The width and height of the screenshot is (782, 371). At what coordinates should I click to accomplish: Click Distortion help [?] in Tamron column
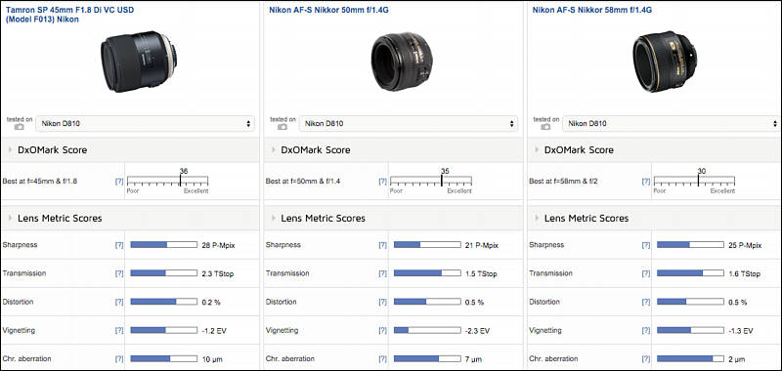click(x=118, y=302)
